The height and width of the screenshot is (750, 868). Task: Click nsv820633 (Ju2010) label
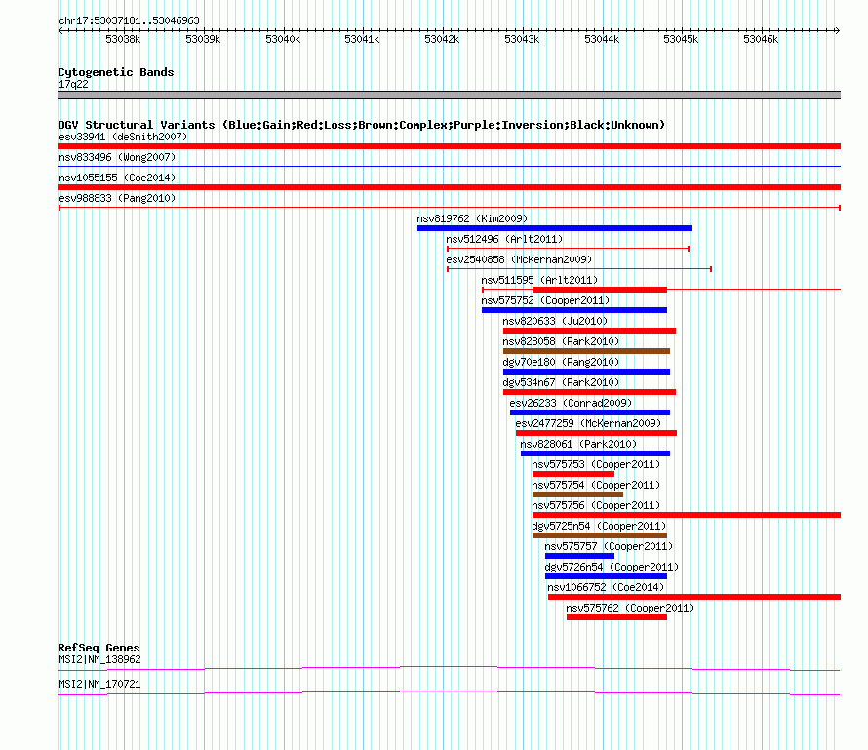coord(555,321)
